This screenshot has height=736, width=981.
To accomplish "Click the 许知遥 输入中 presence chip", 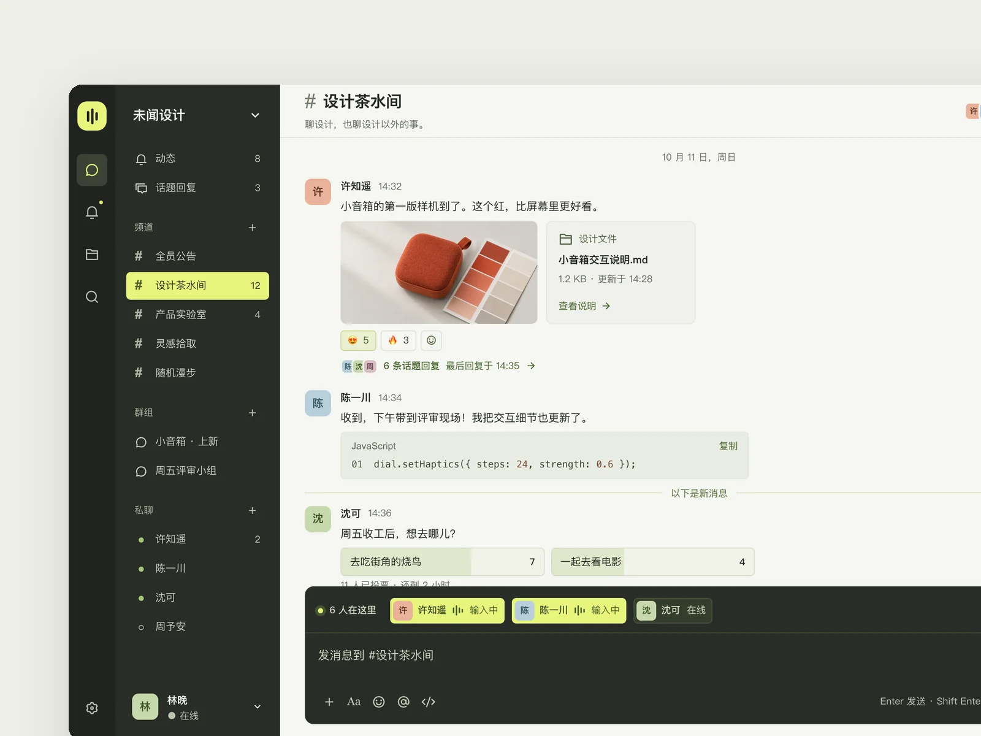I will (447, 610).
